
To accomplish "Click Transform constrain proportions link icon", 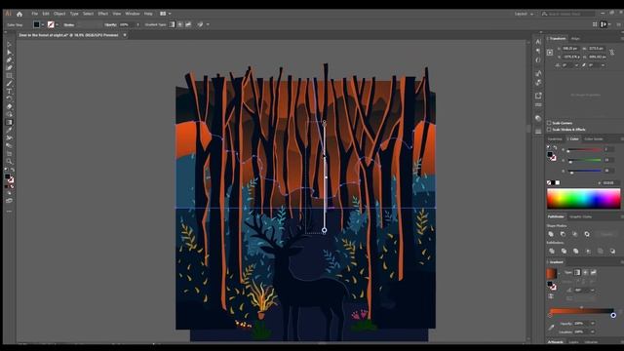I will pyautogui.click(x=611, y=52).
